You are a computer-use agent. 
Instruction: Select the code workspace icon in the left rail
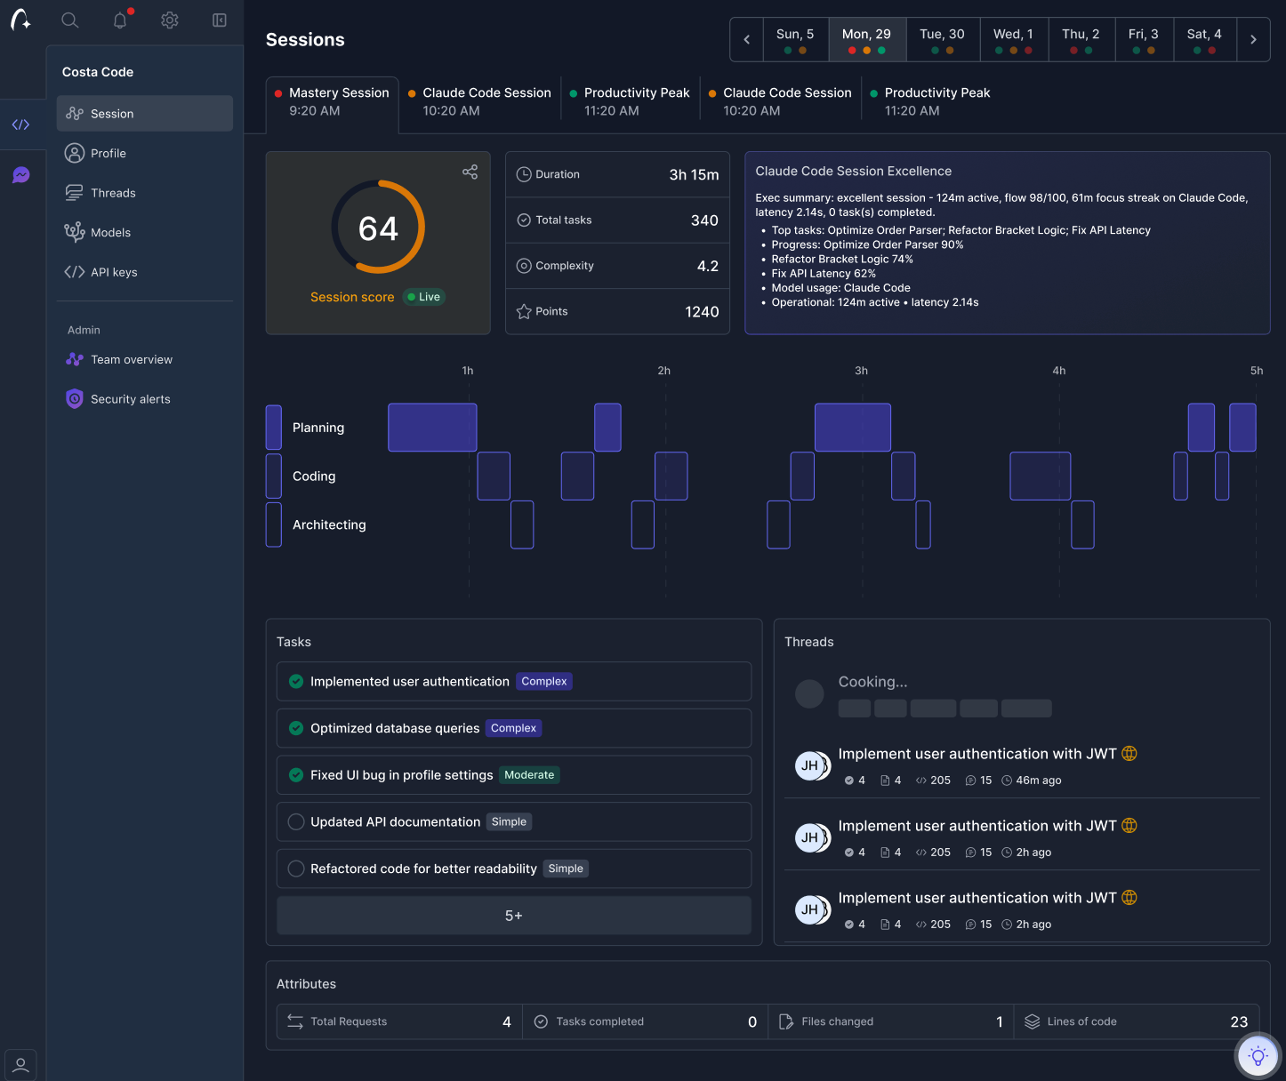coord(21,124)
